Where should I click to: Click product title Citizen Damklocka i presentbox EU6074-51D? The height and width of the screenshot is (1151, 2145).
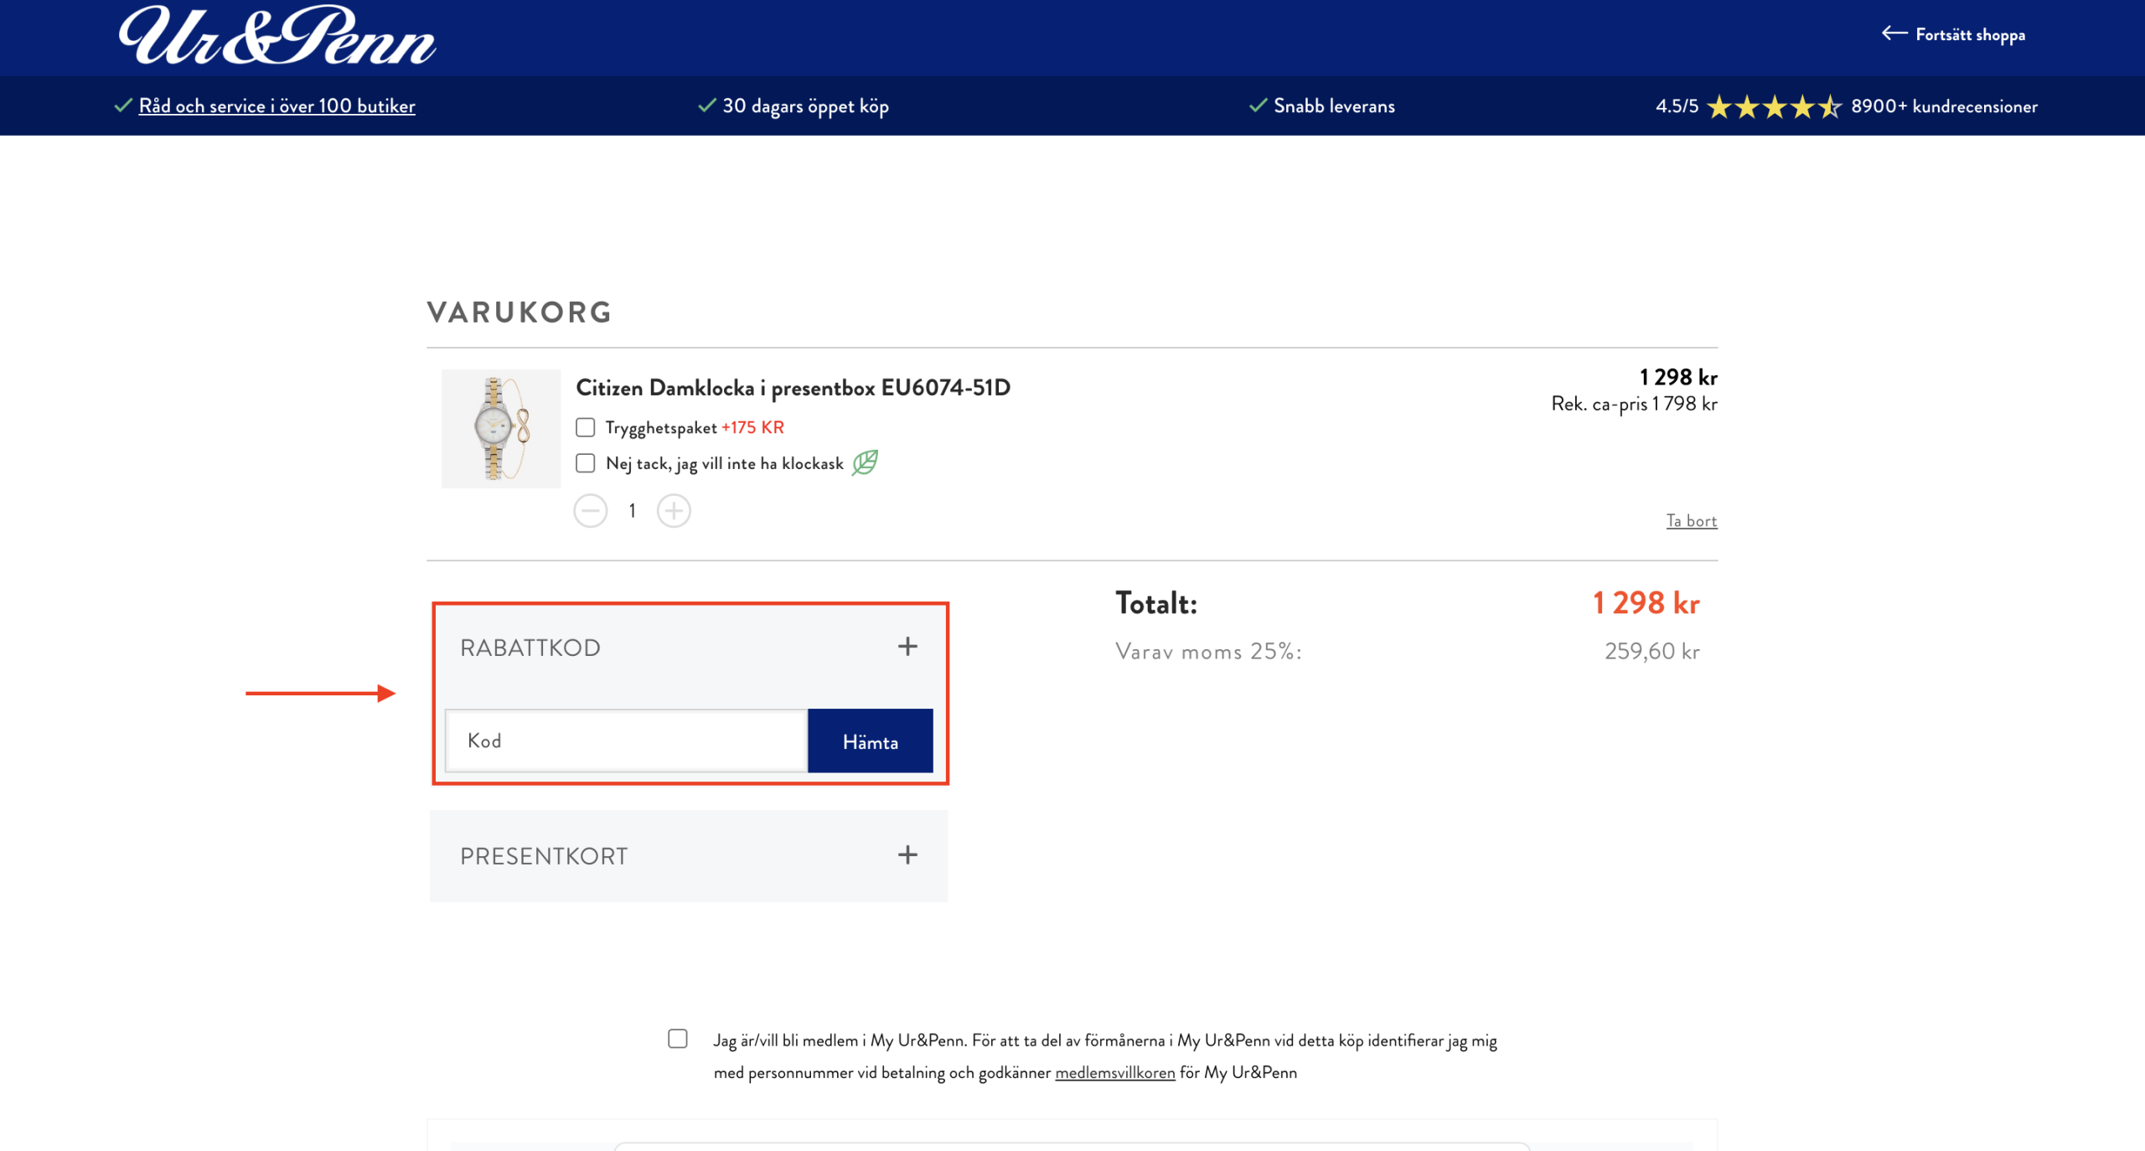tap(793, 388)
